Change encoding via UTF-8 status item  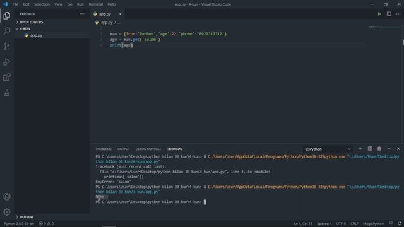pos(341,224)
